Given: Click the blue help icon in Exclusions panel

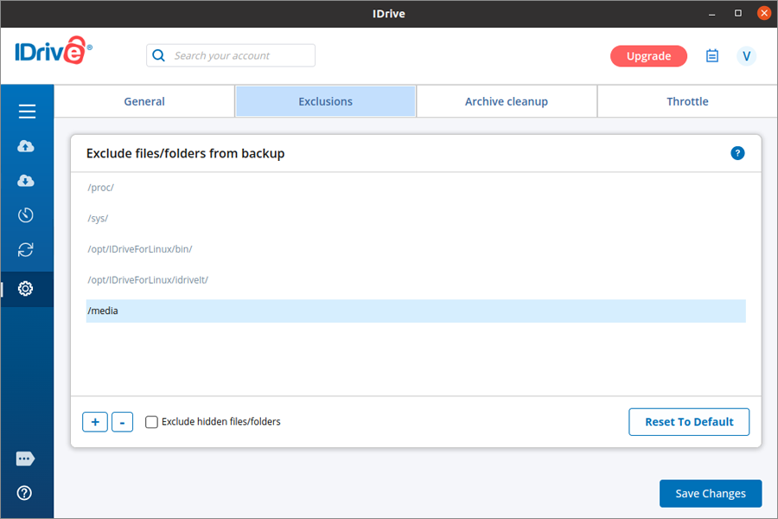Looking at the screenshot, I should (737, 153).
